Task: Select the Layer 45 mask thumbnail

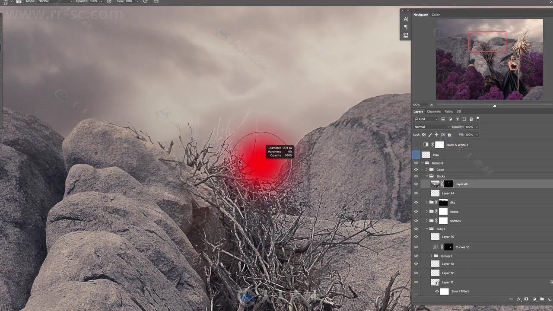Action: [448, 184]
